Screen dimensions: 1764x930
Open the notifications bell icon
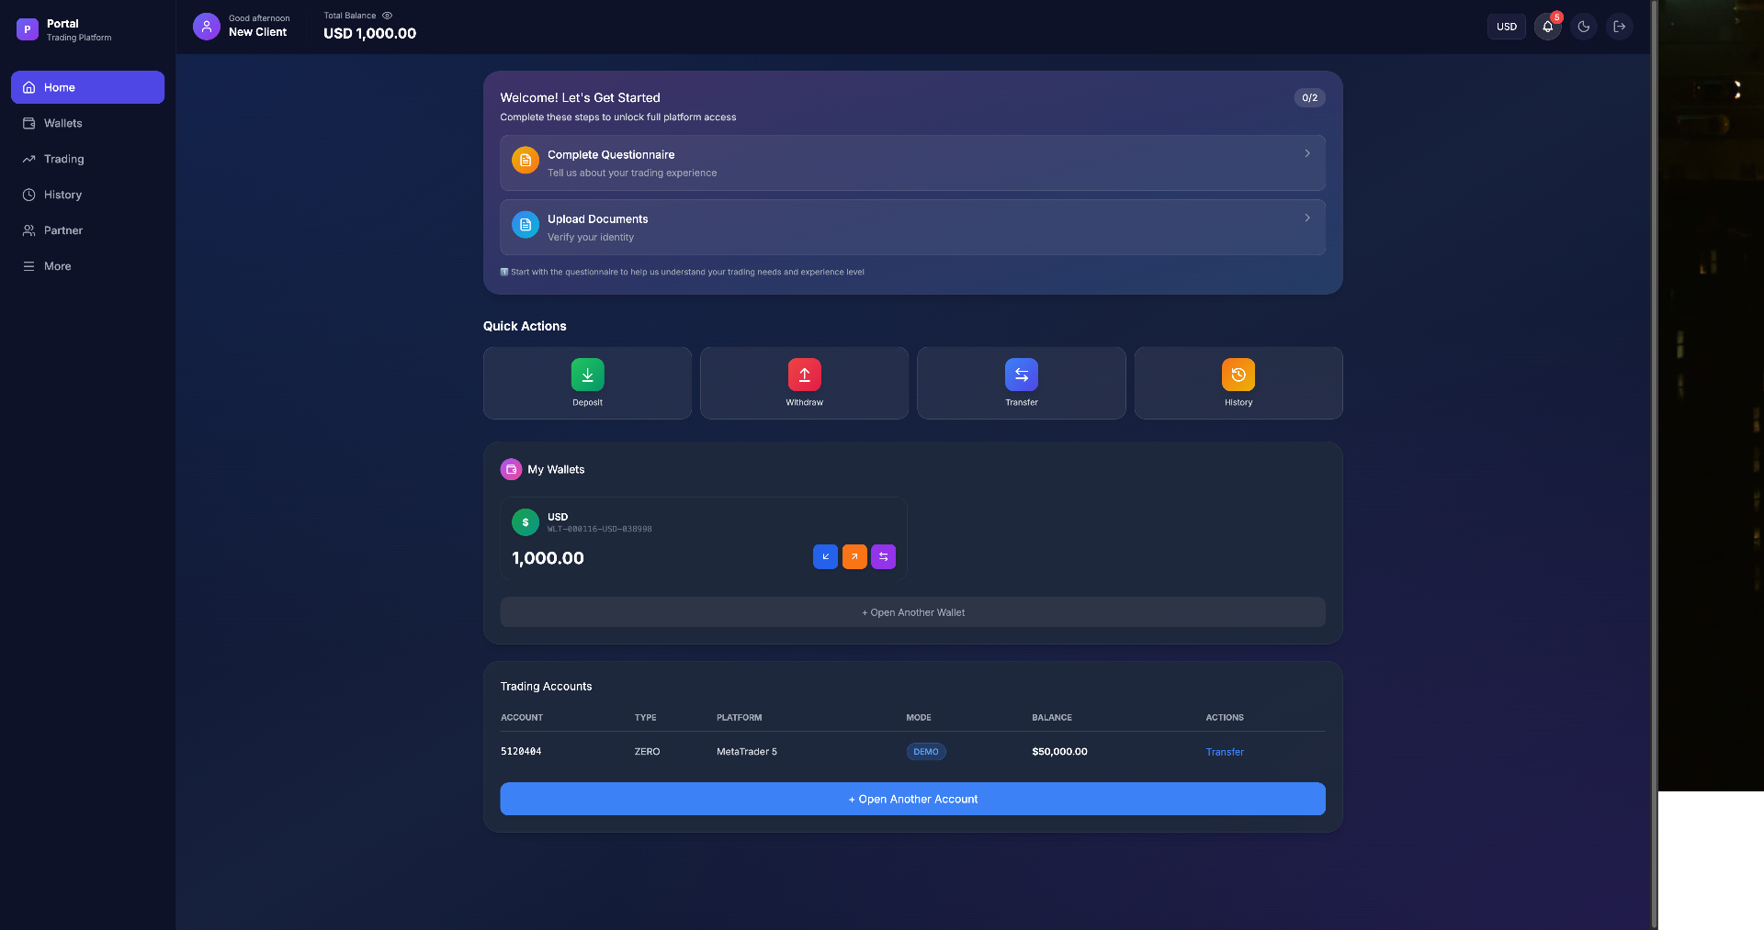1547,27
